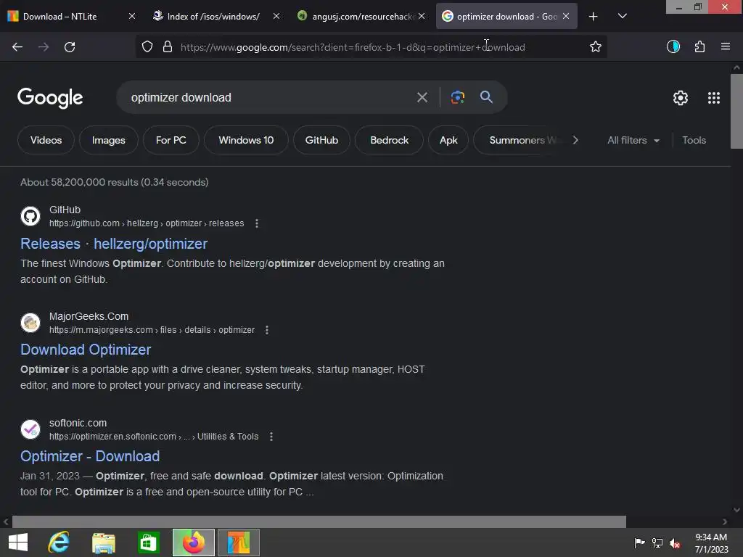The image size is (743, 557).
Task: Apply the Apk filter chip
Action: coord(448,140)
